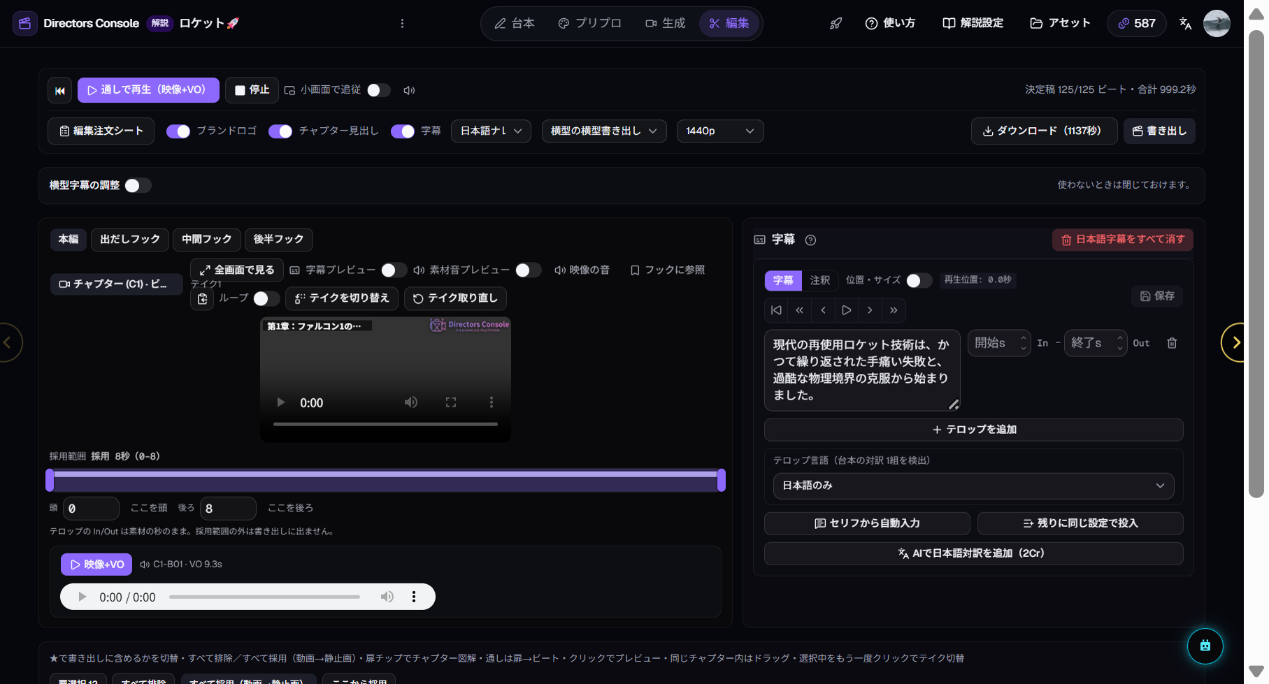1269x684 pixels.
Task: Click the 開始s stepper arrows
Action: pyautogui.click(x=1023, y=343)
